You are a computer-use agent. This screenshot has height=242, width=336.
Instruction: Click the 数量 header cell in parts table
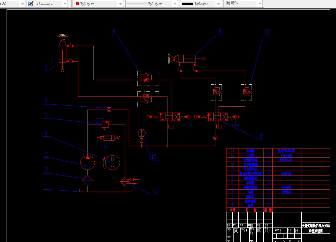[268, 210]
